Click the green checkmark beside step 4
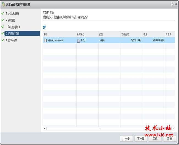This screenshot has height=145, width=179. pos(3,40)
